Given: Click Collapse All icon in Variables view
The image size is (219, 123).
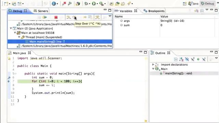Looking at the screenshot, I should pyautogui.click(x=202, y=11).
